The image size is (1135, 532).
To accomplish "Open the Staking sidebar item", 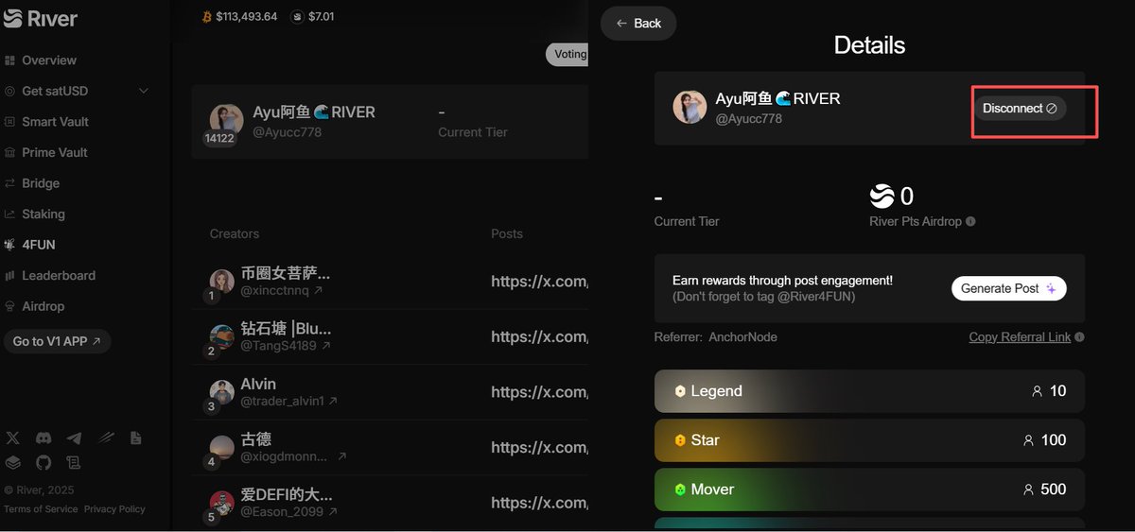I will coord(36,214).
